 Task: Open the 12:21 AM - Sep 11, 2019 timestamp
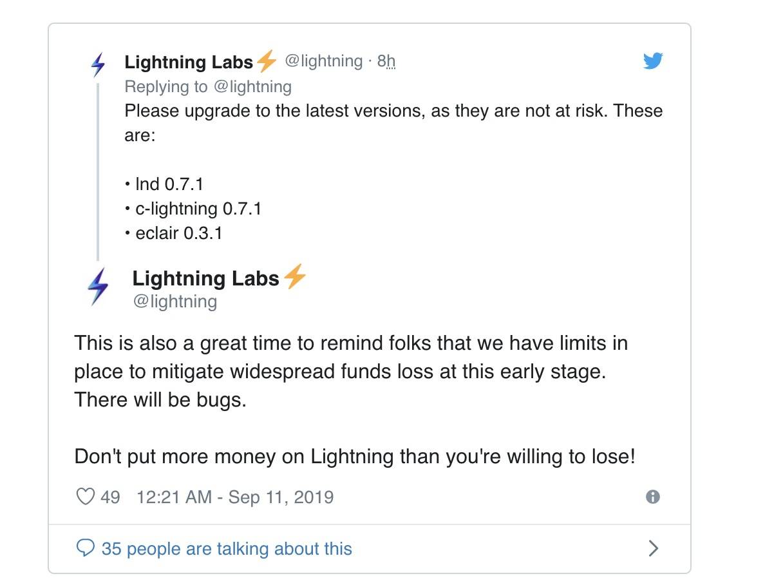[235, 497]
